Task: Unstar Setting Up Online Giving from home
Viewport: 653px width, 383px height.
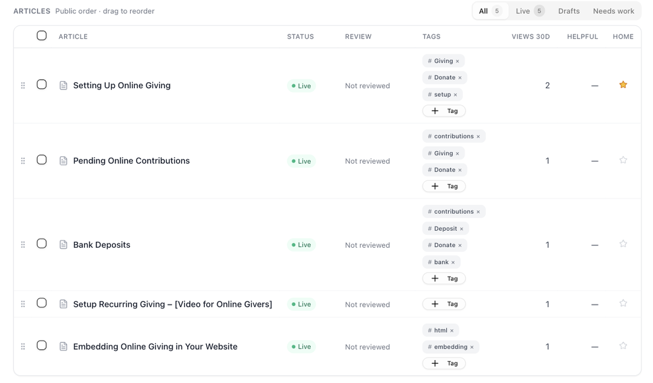Action: click(x=623, y=85)
